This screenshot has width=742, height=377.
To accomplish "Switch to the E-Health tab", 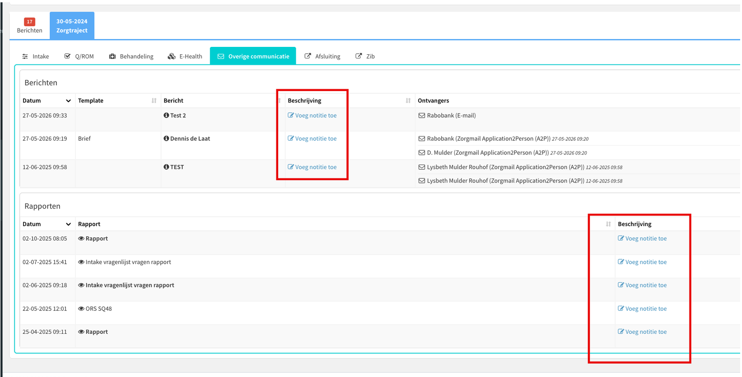I will coord(185,56).
